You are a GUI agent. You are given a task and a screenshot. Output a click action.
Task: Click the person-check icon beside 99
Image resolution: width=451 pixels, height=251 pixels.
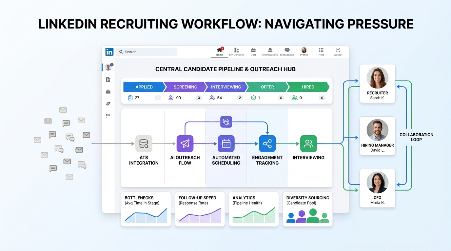(171, 98)
